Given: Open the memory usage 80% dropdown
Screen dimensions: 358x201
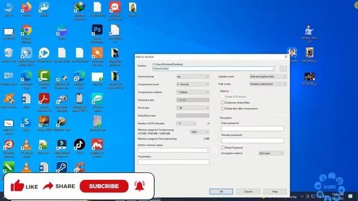Looking at the screenshot, I should (x=200, y=132).
